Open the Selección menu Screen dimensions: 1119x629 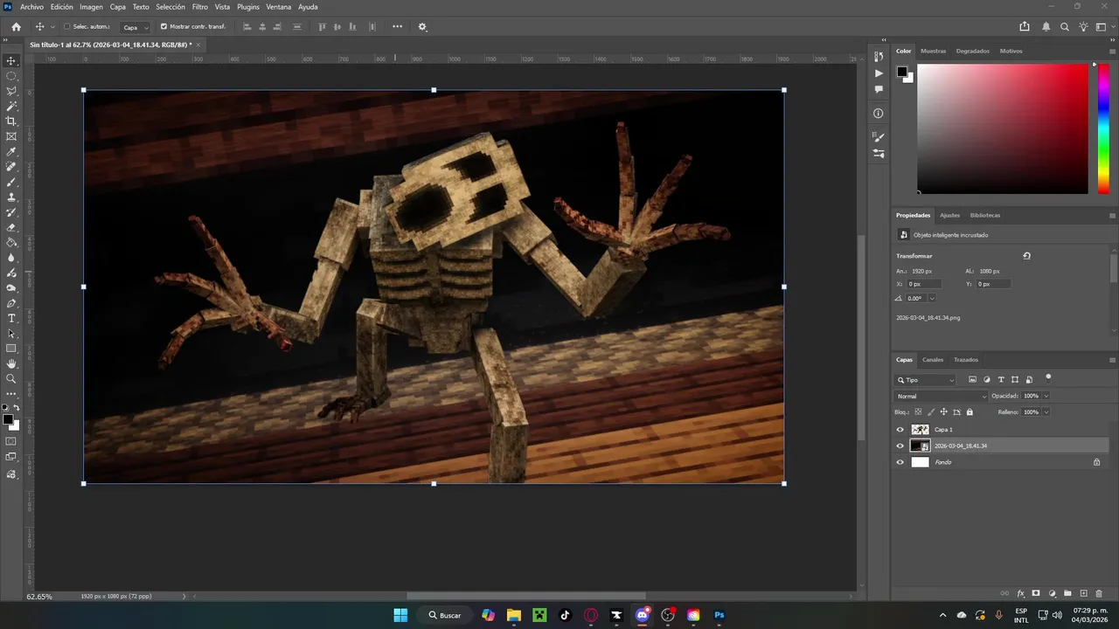170,7
